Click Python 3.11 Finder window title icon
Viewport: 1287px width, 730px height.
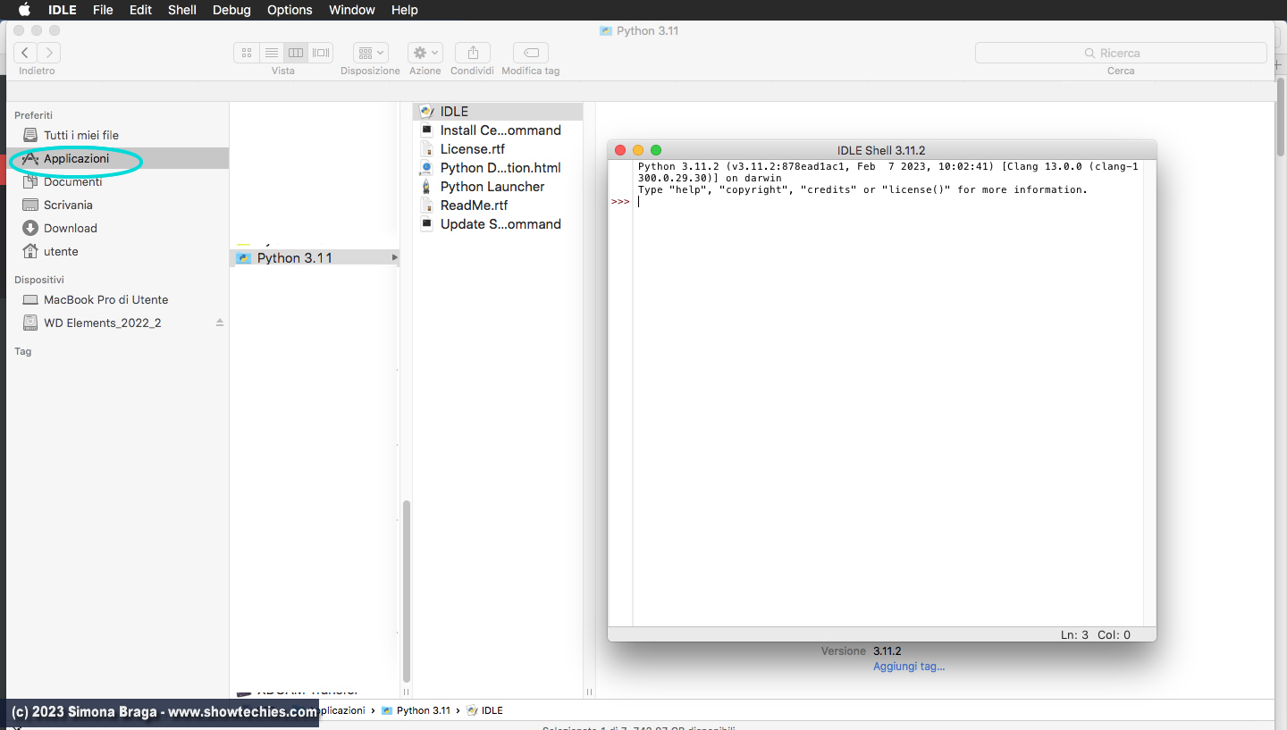[x=606, y=30]
